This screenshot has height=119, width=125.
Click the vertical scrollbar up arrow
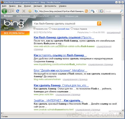(x=123, y=16)
